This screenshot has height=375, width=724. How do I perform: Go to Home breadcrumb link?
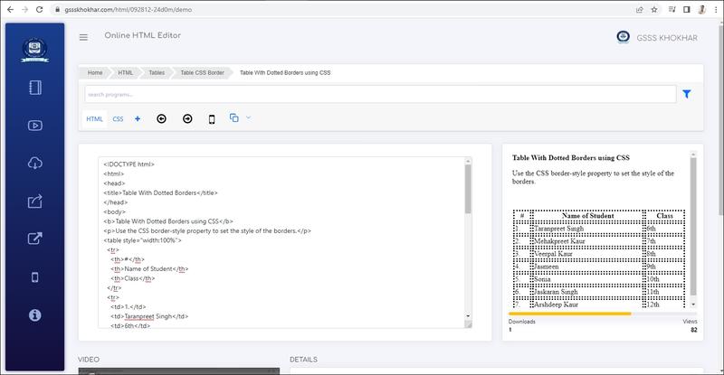point(95,71)
